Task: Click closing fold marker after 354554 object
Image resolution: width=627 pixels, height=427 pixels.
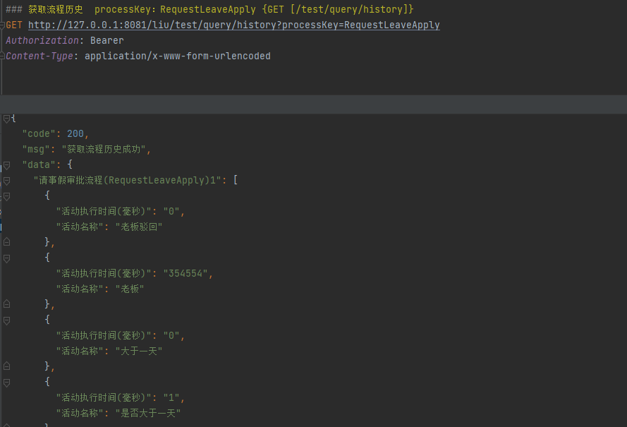Action: [x=6, y=304]
